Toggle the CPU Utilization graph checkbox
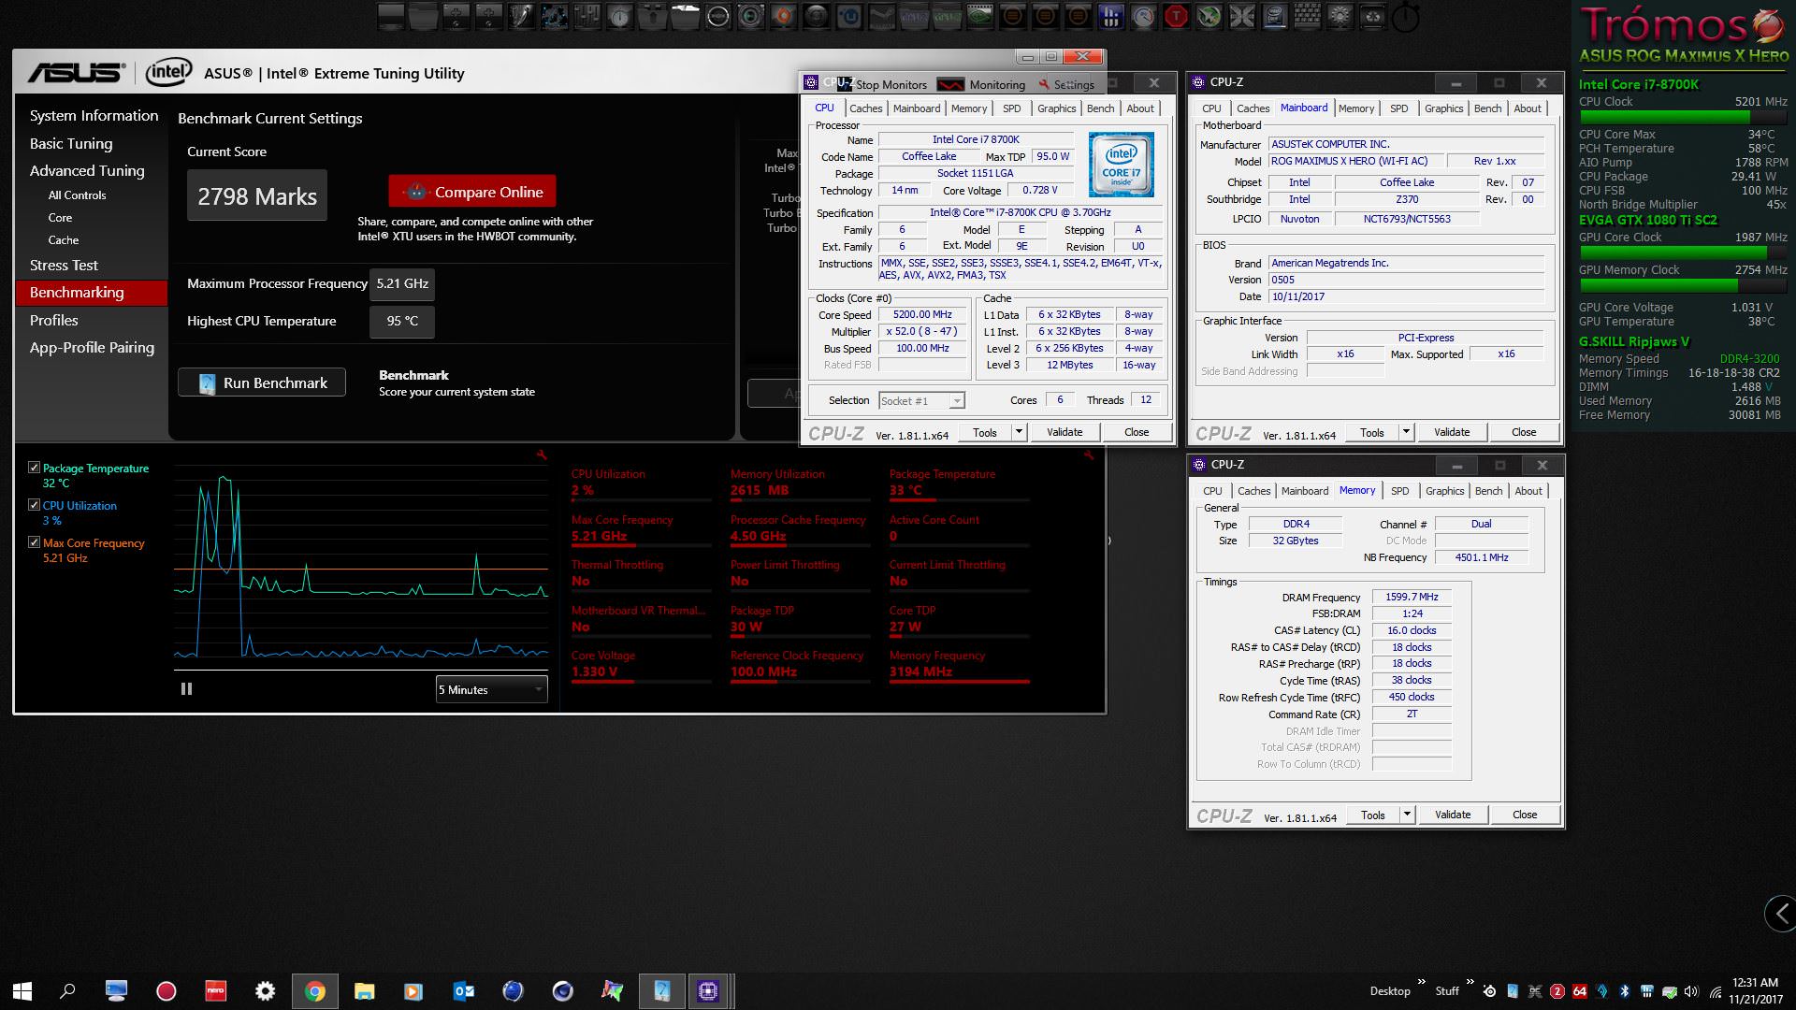Viewport: 1796px width, 1010px height. click(35, 505)
